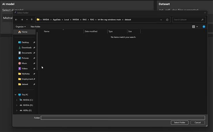The width and height of the screenshot is (213, 132).
Task: Go up one folder level
Action: coord(32,20)
